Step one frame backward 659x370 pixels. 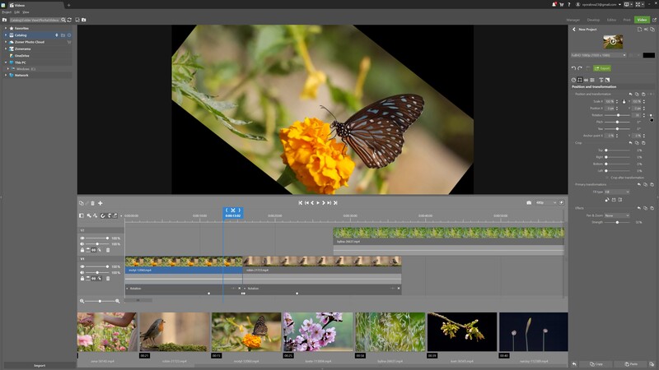[x=312, y=202]
